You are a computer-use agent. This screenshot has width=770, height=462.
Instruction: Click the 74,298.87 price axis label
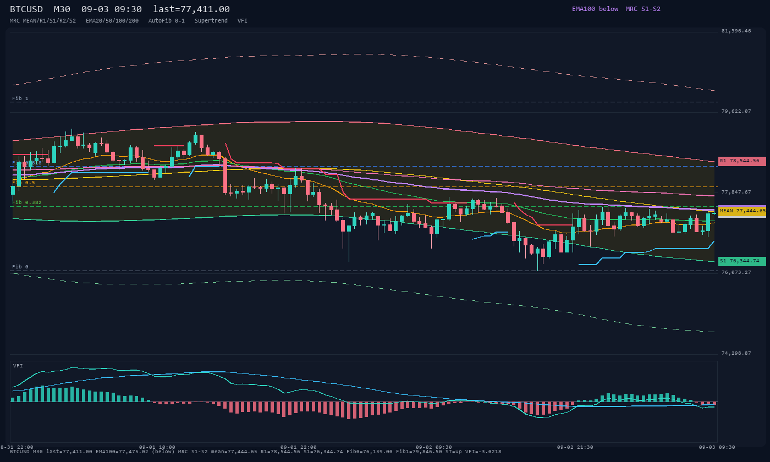pos(736,353)
